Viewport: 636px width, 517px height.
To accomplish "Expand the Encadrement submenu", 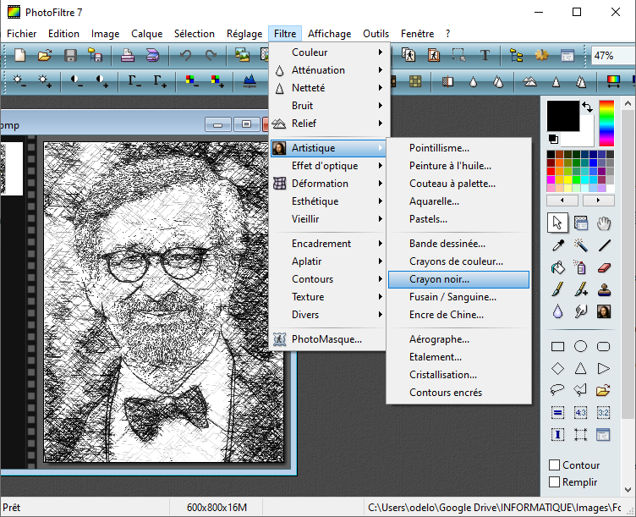I will [x=328, y=244].
